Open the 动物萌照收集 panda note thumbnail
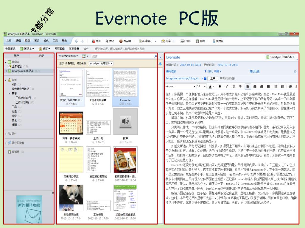Viewport: 305px width, 228px height. (x=71, y=198)
